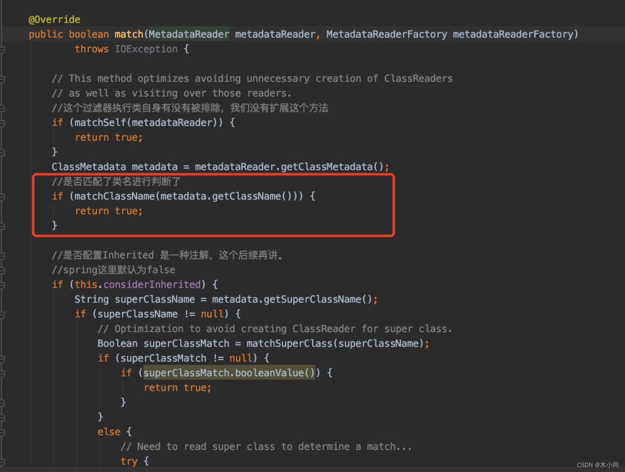This screenshot has width=625, height=472.
Task: Click the 'try' keyword
Action: [129, 461]
